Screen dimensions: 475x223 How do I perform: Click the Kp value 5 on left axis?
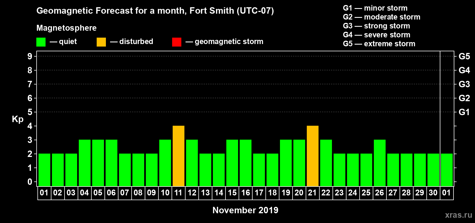pos(30,112)
